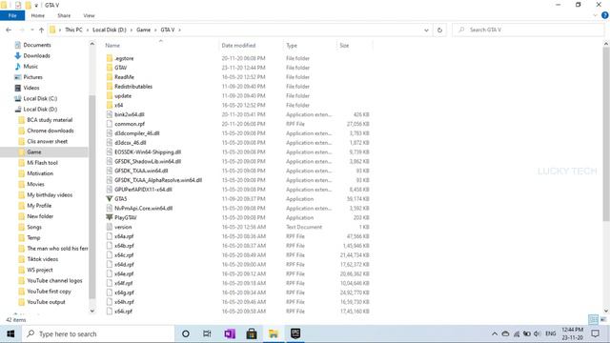
Task: Go up one folder level arrow
Action: 41,30
